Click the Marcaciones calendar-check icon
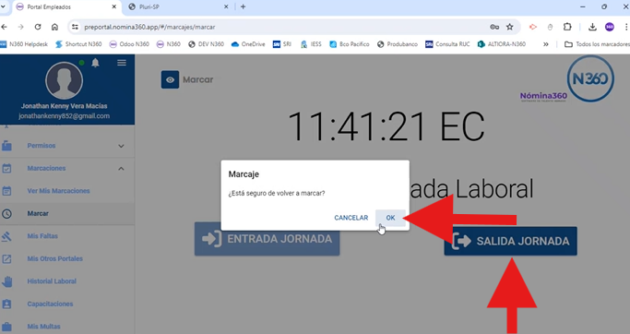This screenshot has height=334, width=630. [6, 168]
